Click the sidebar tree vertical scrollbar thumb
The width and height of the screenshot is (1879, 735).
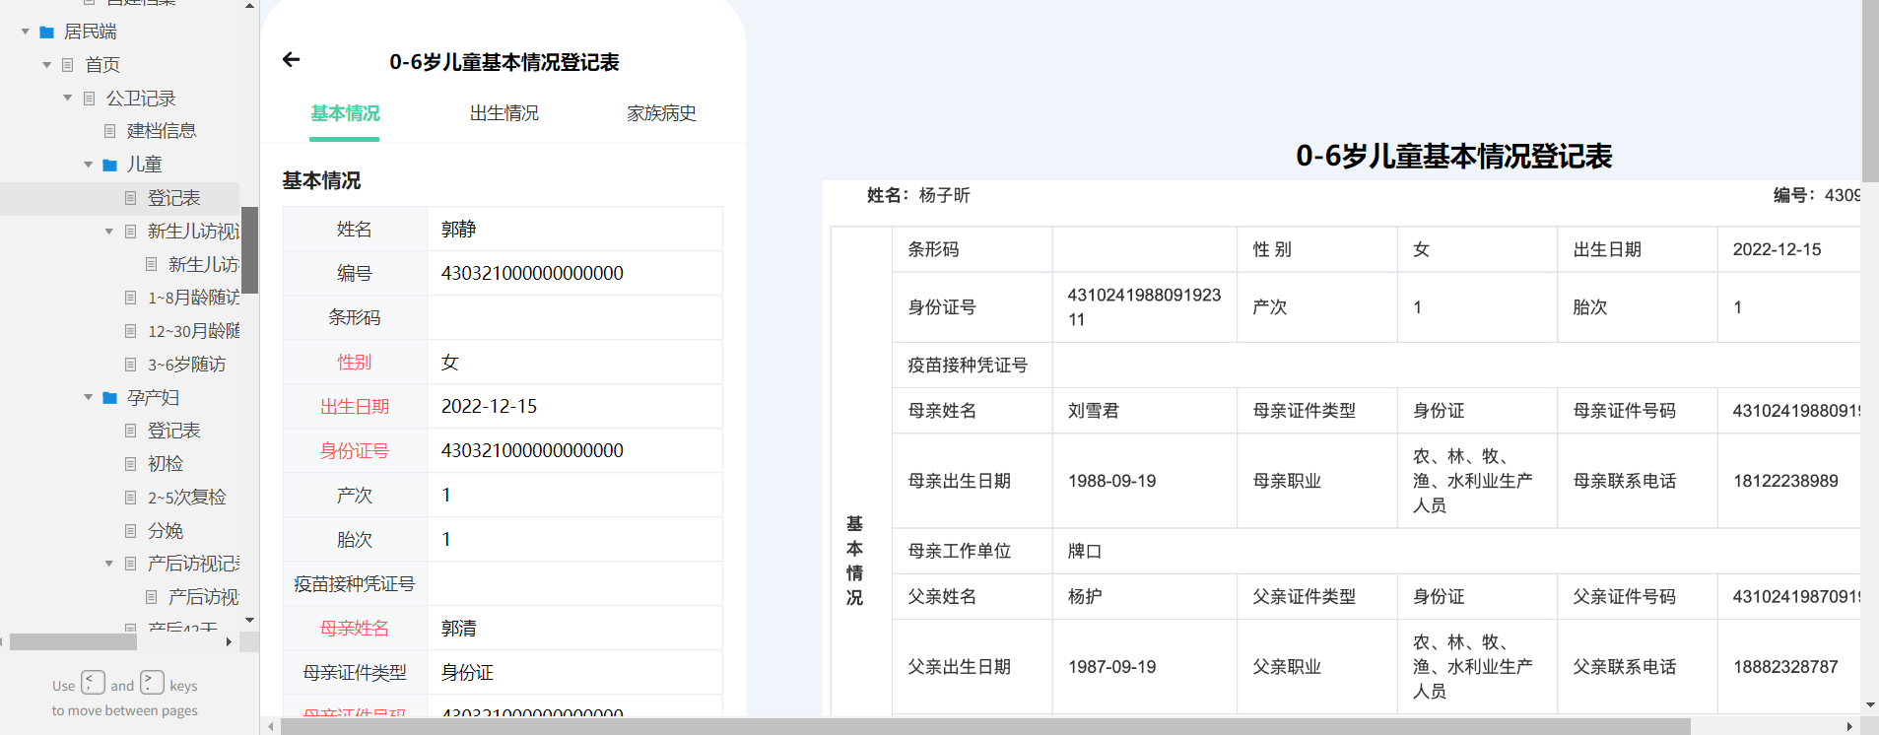click(250, 250)
